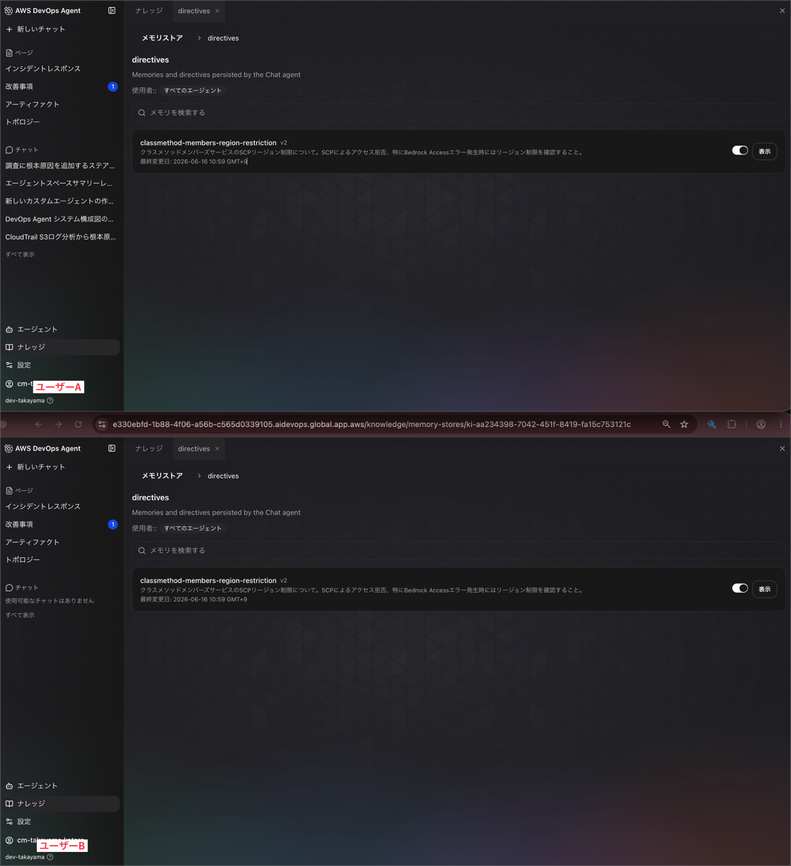Open インシデントレスポンス in lower window sidebar

coord(43,506)
